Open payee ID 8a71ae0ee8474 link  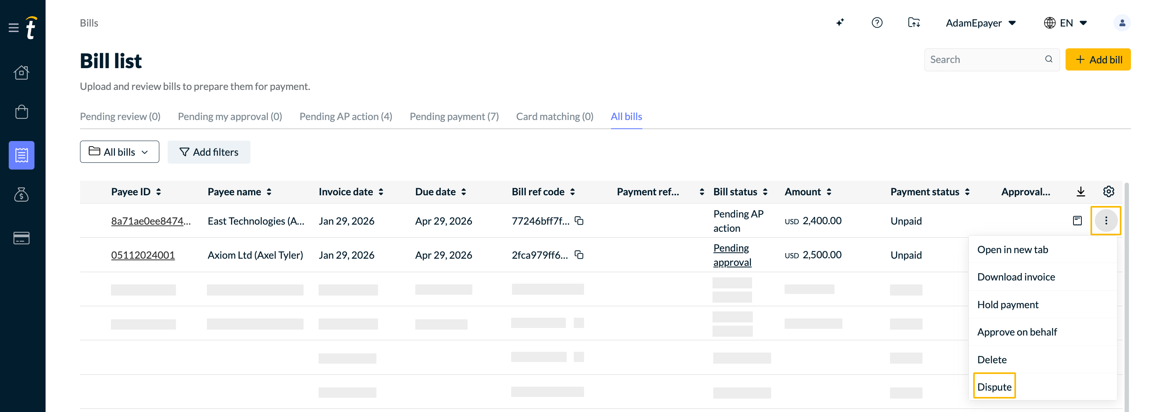tap(151, 221)
